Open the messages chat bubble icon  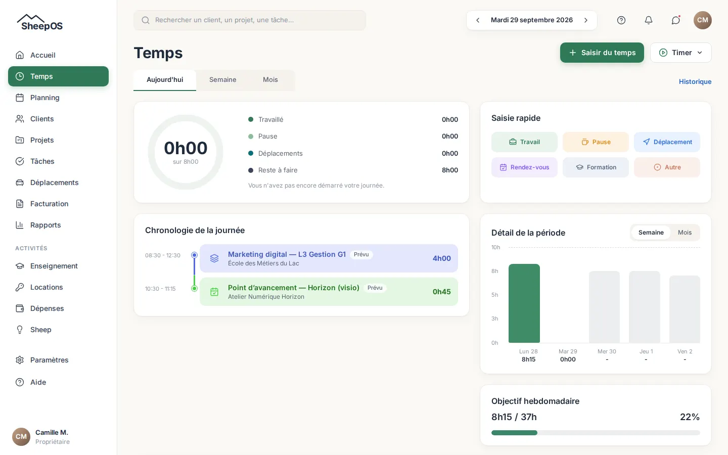pos(676,20)
